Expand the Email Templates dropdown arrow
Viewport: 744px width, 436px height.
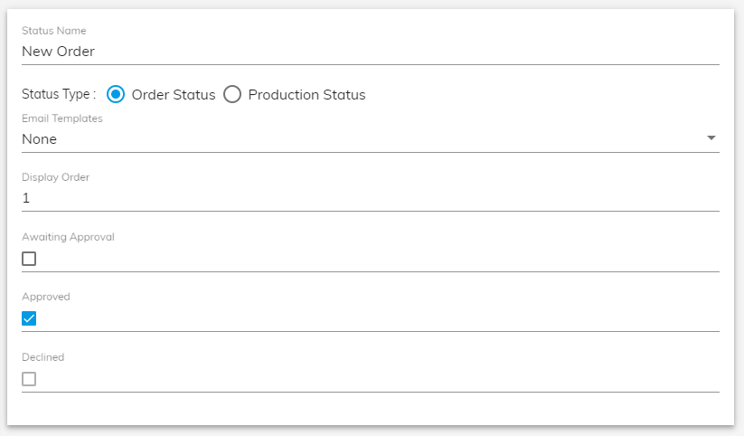[x=711, y=137]
